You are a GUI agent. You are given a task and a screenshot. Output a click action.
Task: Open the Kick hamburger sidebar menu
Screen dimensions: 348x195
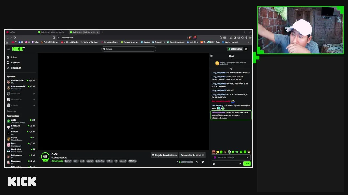pos(8,49)
